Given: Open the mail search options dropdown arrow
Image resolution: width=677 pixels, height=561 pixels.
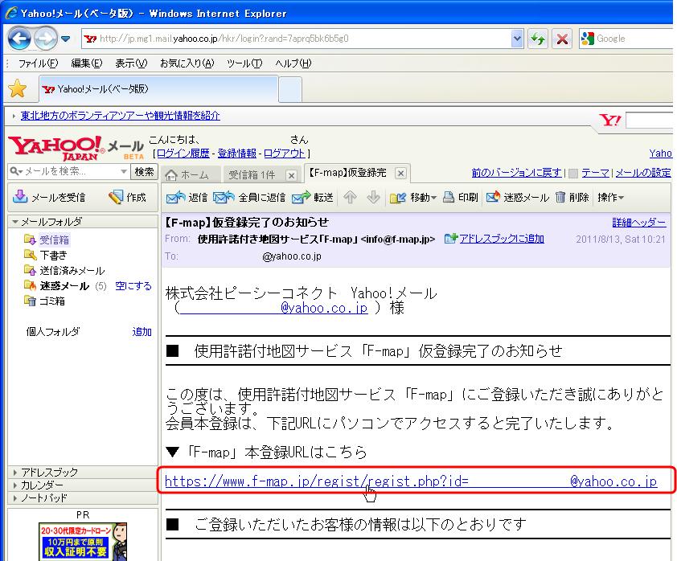Looking at the screenshot, I should tap(124, 171).
